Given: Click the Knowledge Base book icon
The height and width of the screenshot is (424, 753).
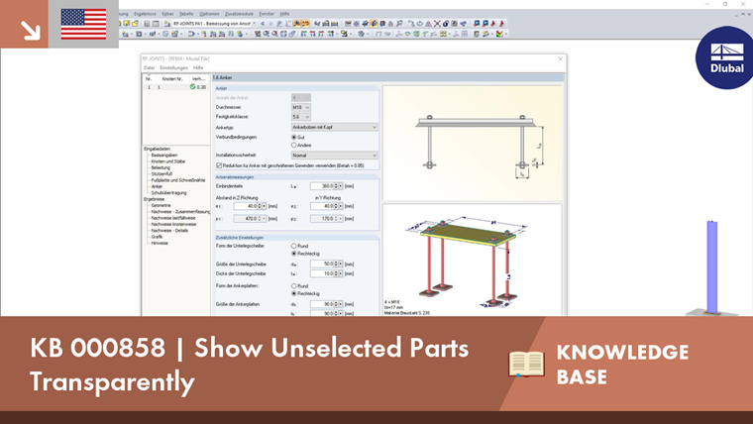Looking at the screenshot, I should pyautogui.click(x=526, y=364).
